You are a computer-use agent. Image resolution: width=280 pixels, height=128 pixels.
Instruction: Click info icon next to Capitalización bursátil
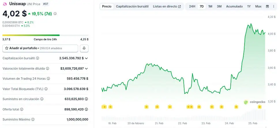click(x=37, y=58)
